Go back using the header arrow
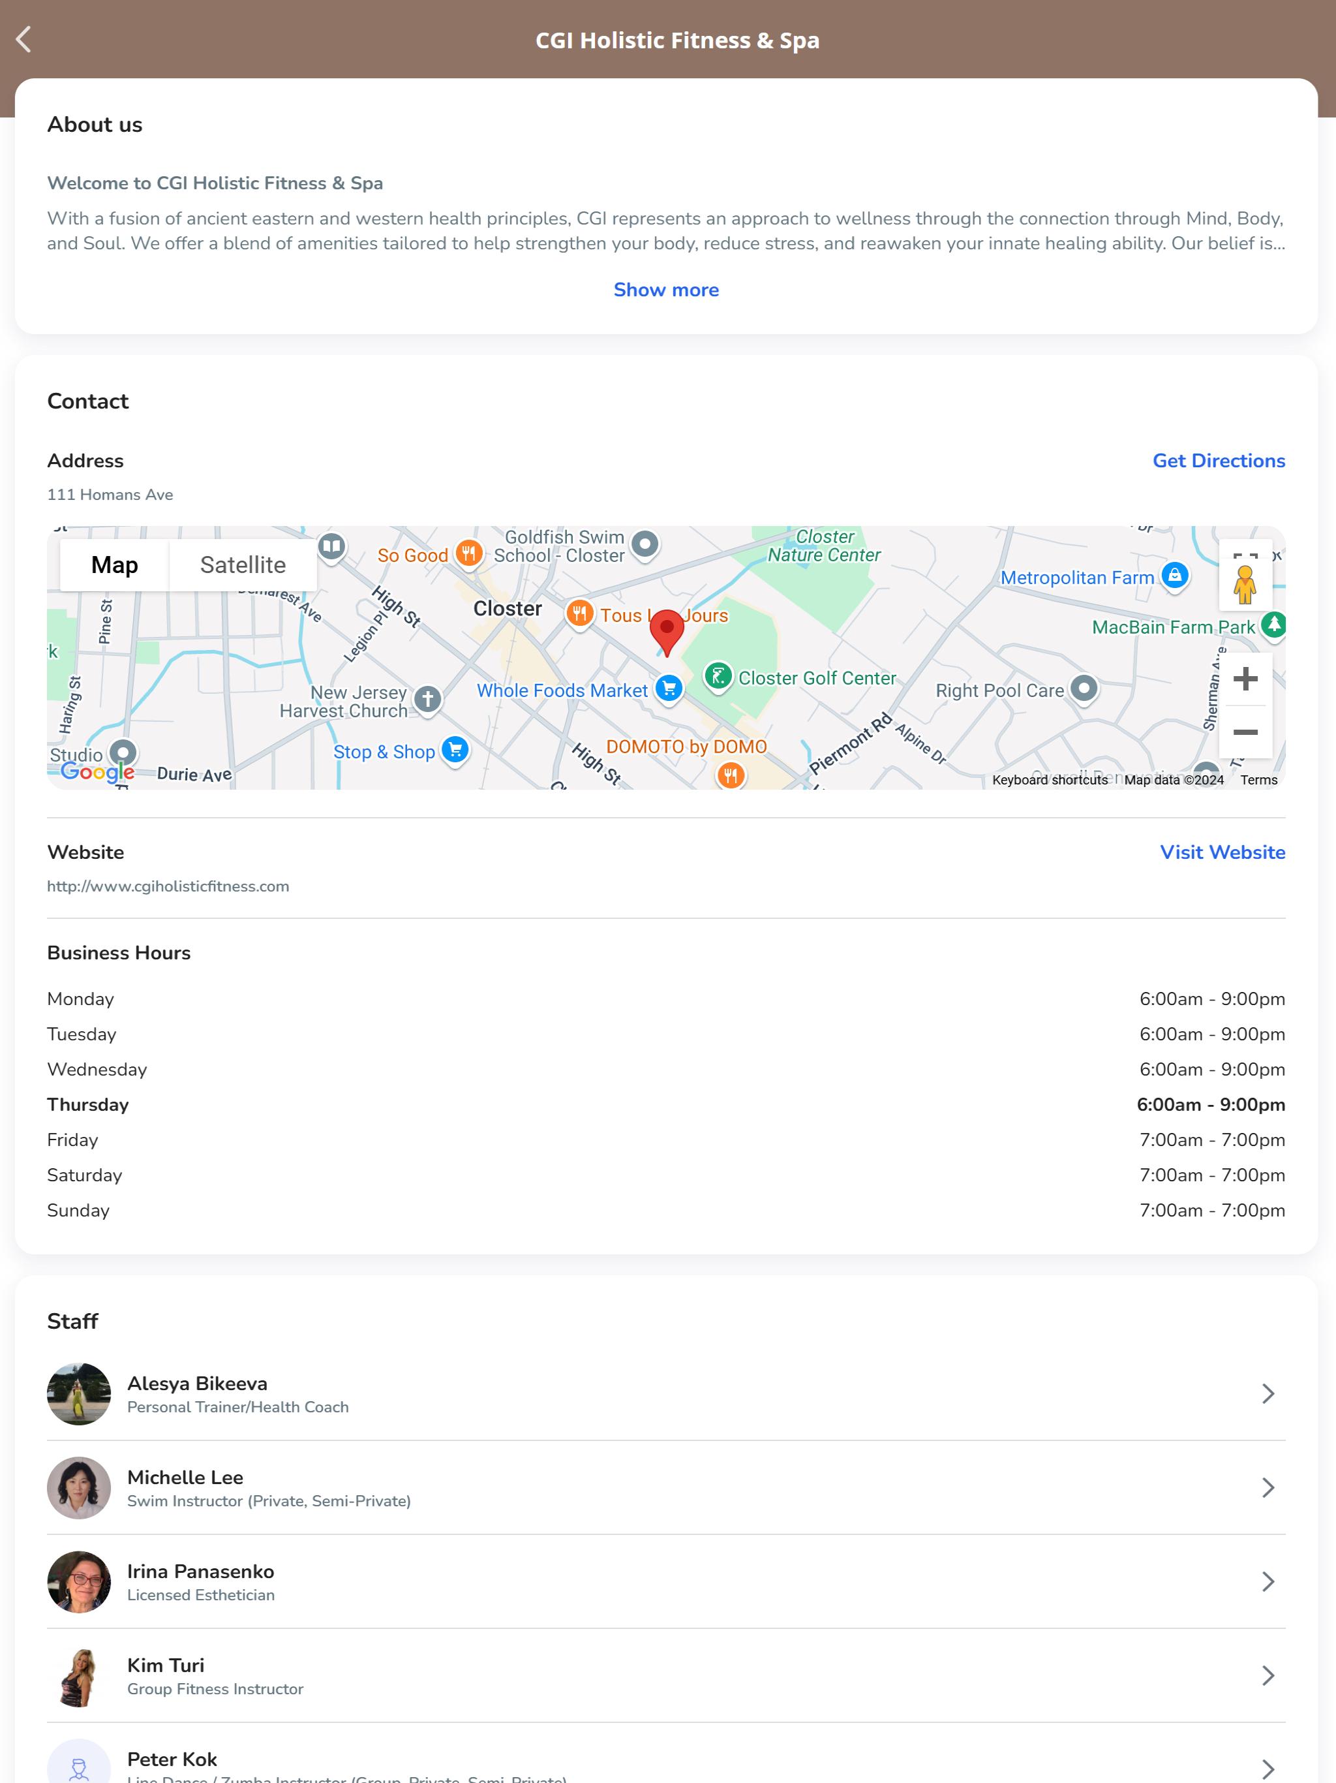The image size is (1336, 1783). pyautogui.click(x=24, y=40)
